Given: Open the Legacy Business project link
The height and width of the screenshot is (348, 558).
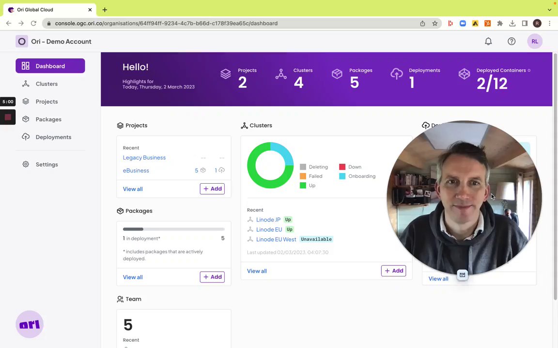Looking at the screenshot, I should point(144,158).
